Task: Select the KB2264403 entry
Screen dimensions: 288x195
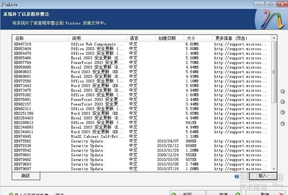Action: tap(142, 118)
